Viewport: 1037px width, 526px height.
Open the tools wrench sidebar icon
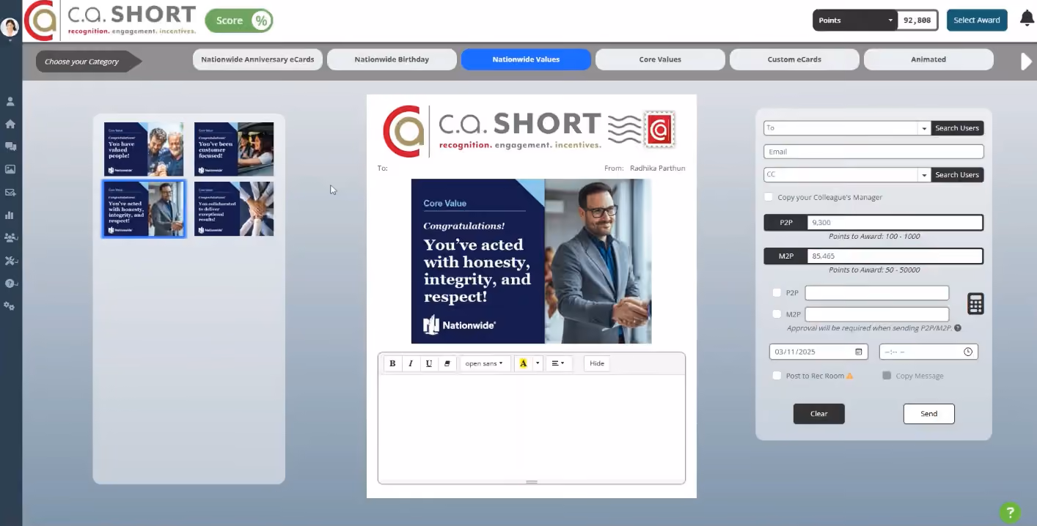tap(10, 260)
